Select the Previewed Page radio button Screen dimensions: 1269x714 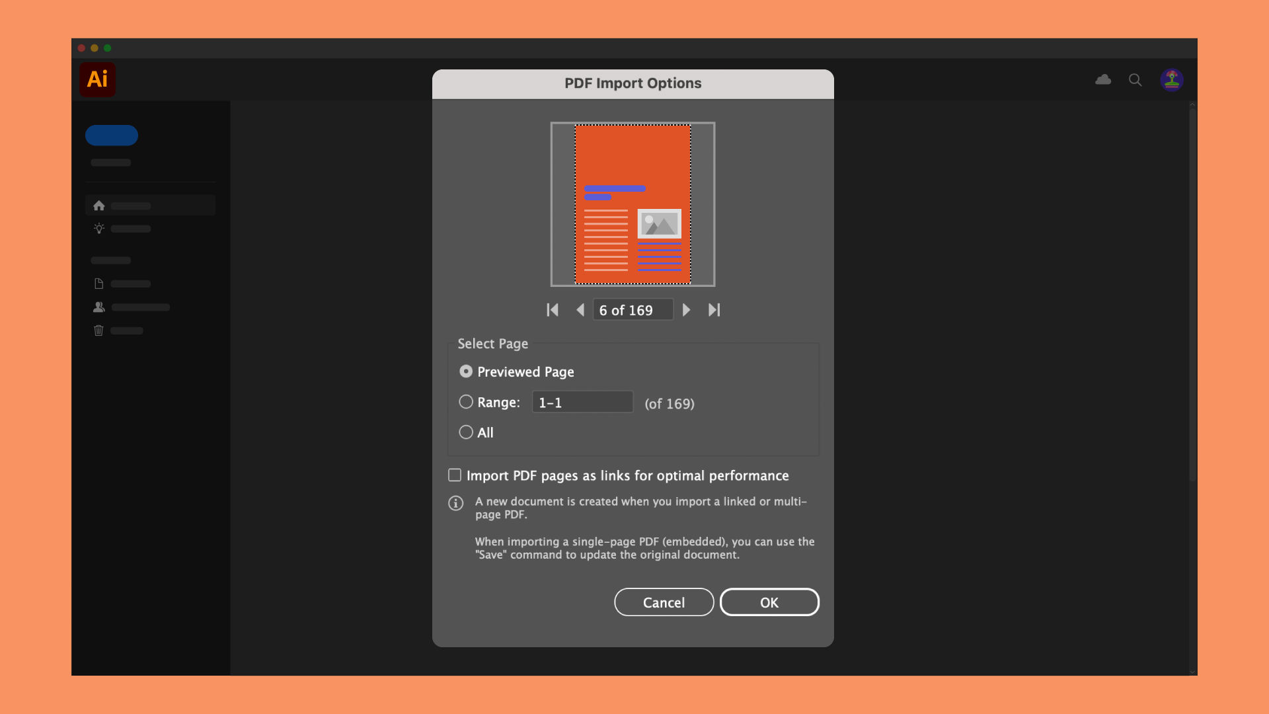(x=465, y=372)
